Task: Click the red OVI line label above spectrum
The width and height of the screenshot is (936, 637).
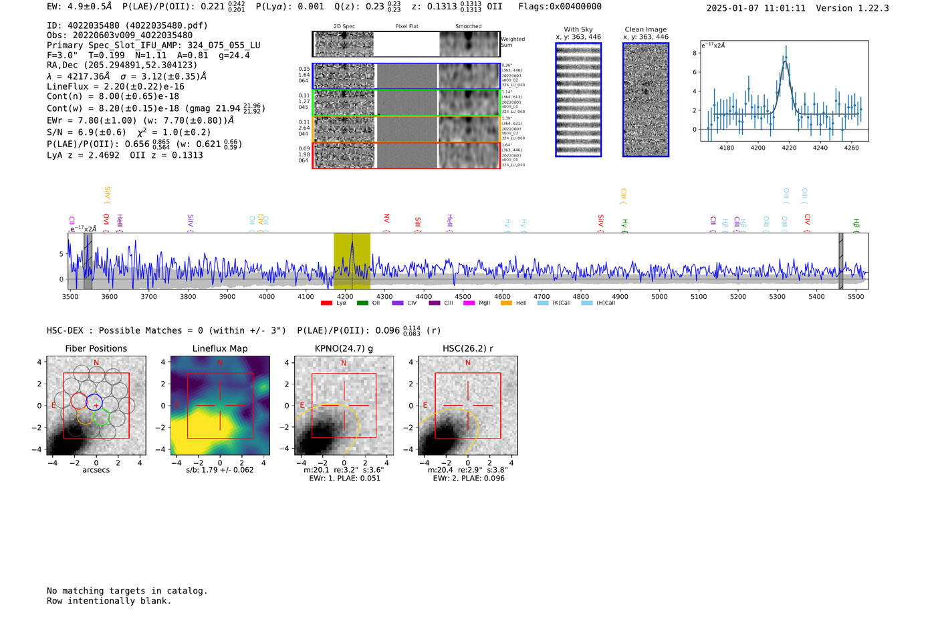Action: [x=106, y=221]
